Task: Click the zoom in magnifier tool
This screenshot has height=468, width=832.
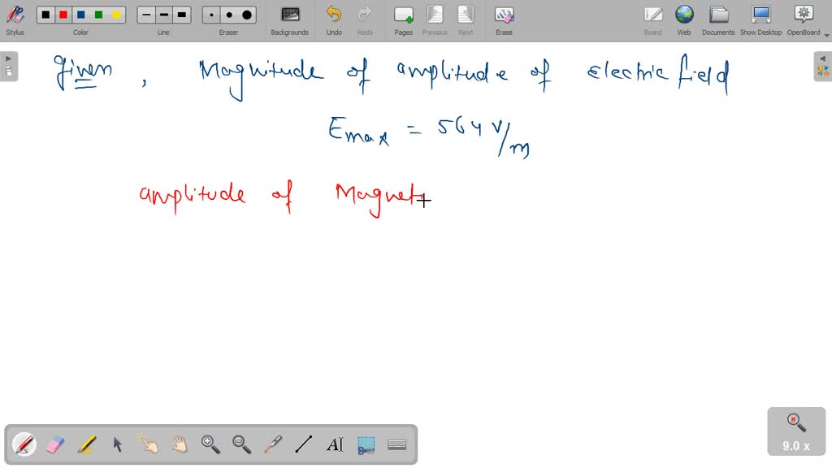Action: pyautogui.click(x=210, y=444)
